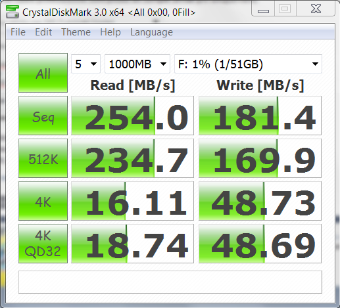Open the File menu
Image resolution: width=340 pixels, height=308 pixels.
[x=18, y=32]
